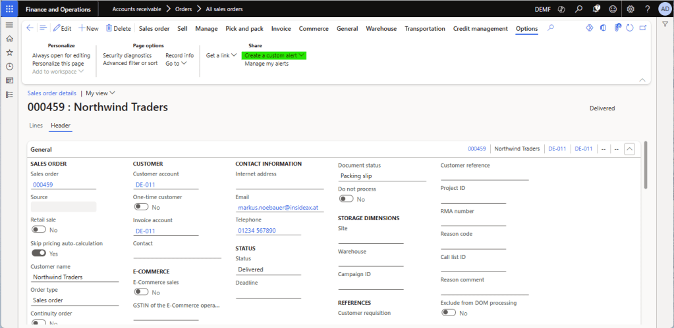Click Manage my alerts
Viewport: 674px width, 328px height.
(267, 64)
